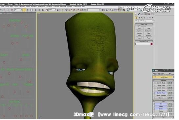Select the Cameras category icon
Image resolution: width=179 pixels, height=120 pixels.
[145, 18]
